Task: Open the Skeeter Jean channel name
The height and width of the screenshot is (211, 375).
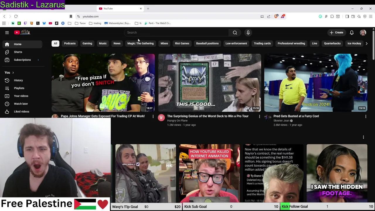Action: 281,120
